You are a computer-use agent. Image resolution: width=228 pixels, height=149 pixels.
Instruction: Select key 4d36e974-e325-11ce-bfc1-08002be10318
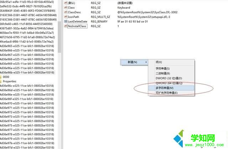click(27, 121)
